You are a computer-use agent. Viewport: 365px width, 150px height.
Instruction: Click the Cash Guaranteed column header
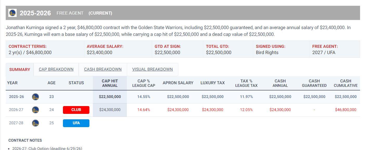(314, 83)
